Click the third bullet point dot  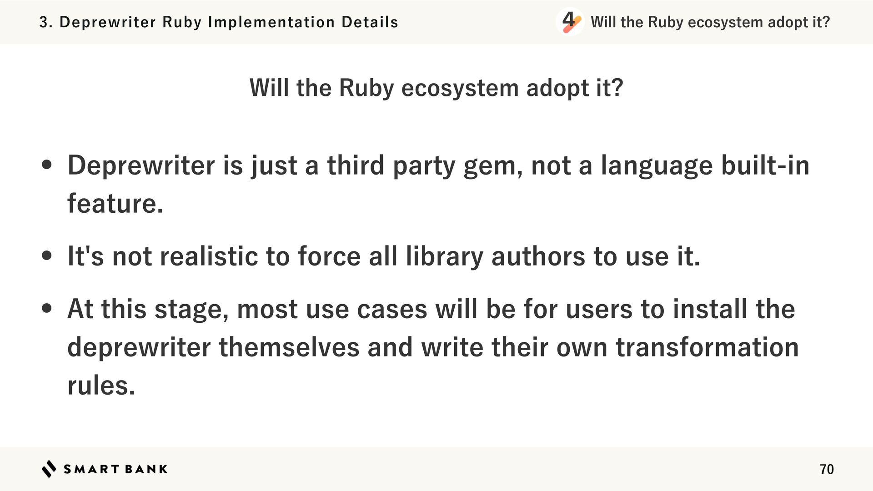46,309
